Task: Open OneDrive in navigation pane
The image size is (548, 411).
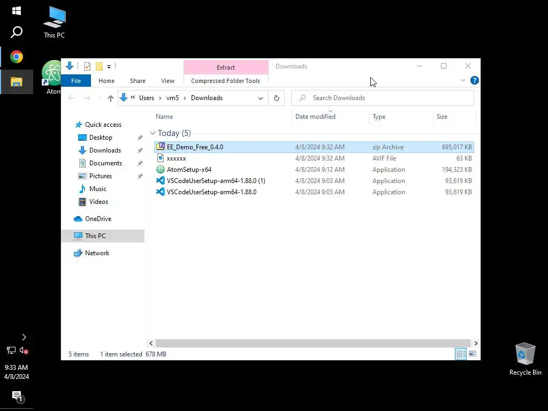Action: (98, 219)
